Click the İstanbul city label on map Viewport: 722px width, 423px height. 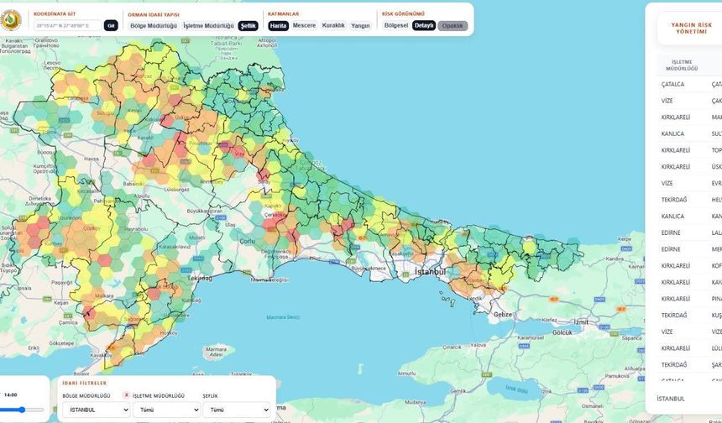point(430,272)
